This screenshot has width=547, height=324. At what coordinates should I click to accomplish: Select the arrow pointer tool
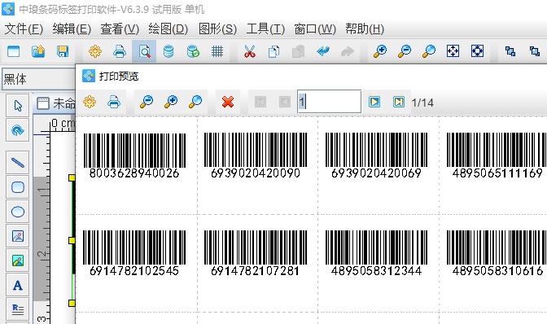17,106
